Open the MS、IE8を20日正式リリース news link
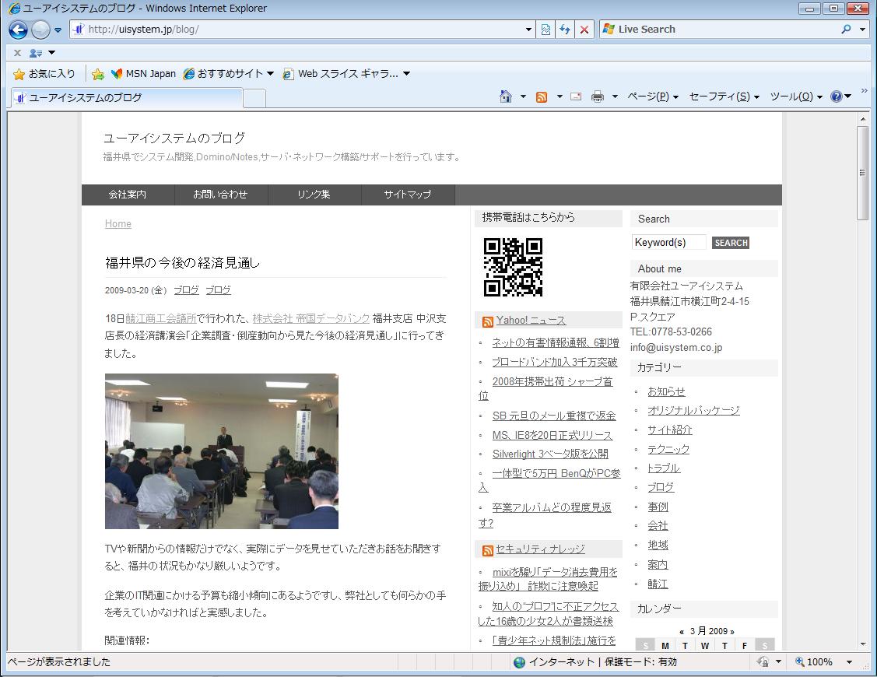The image size is (877, 677). [x=552, y=435]
